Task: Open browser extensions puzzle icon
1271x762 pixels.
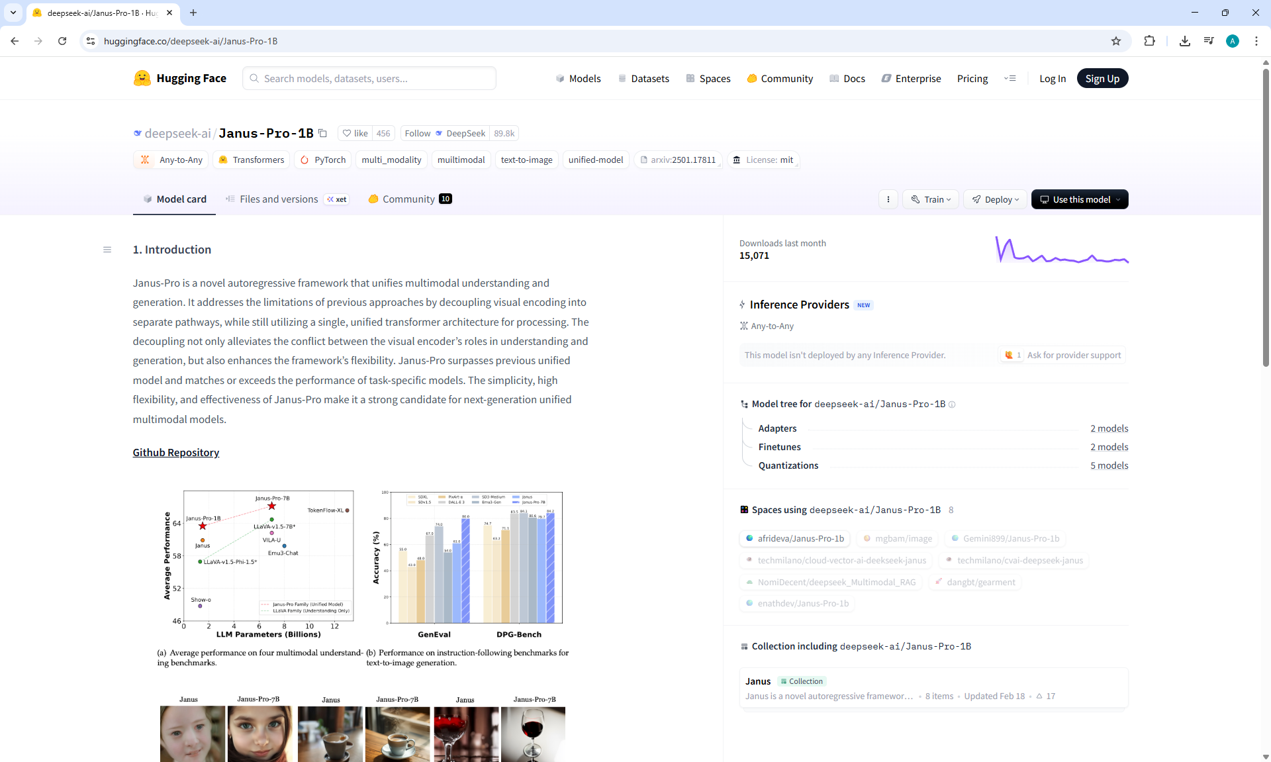Action: pyautogui.click(x=1149, y=41)
